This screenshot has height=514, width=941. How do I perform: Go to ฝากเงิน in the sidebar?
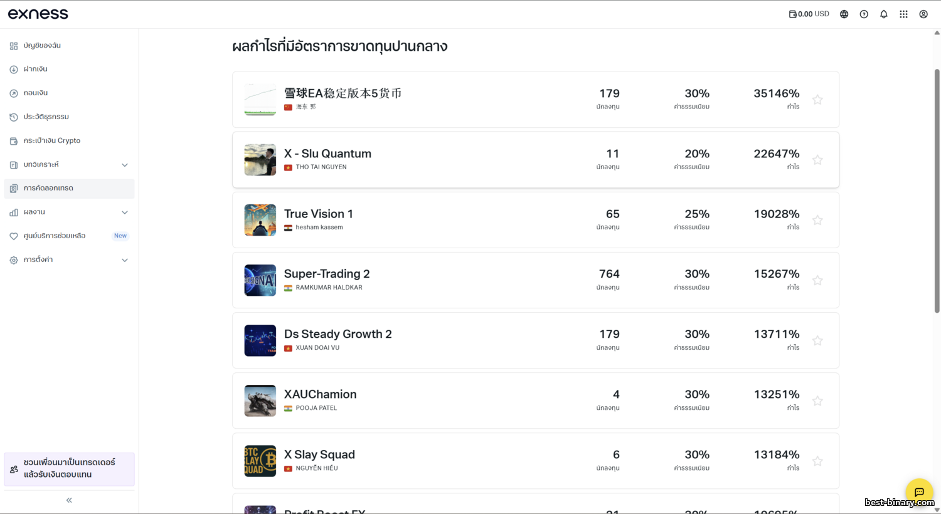(36, 69)
